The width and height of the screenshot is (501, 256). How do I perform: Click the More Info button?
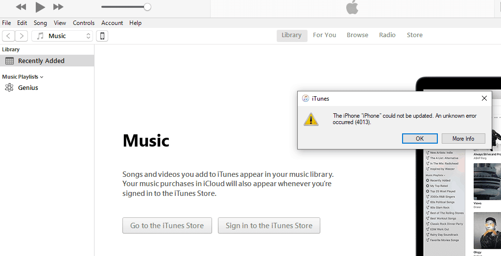(463, 138)
